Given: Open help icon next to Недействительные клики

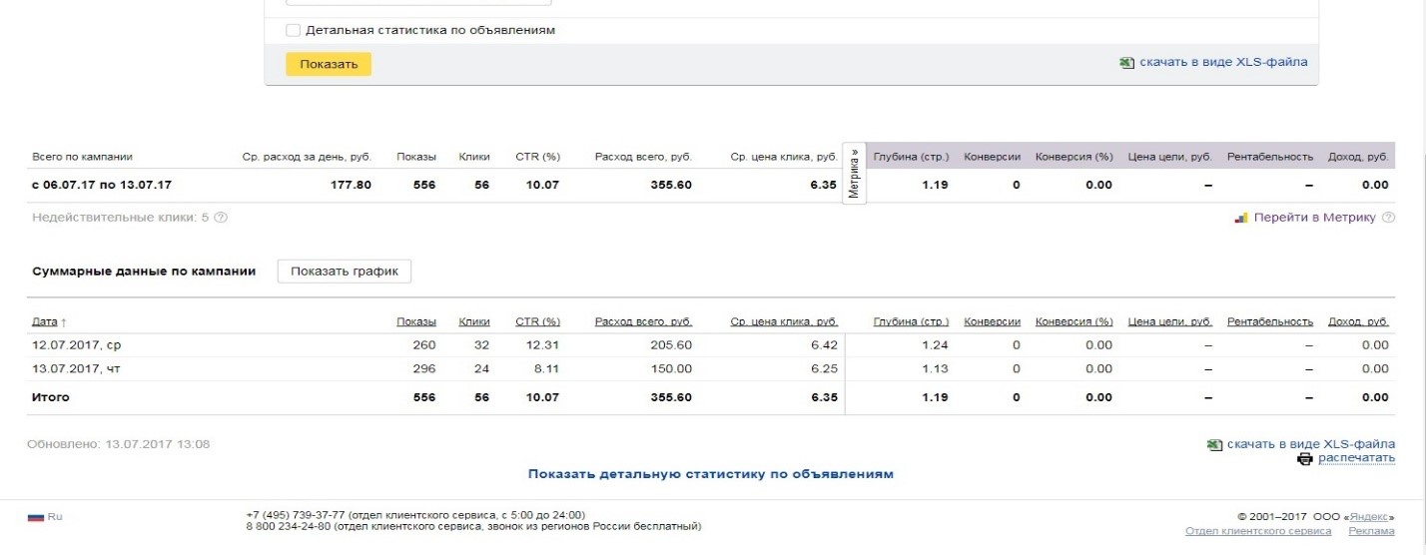Looking at the screenshot, I should pos(221,217).
